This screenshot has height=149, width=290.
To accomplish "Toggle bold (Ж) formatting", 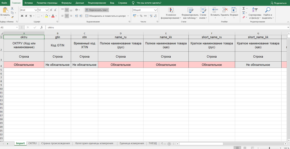I will click(22, 16).
